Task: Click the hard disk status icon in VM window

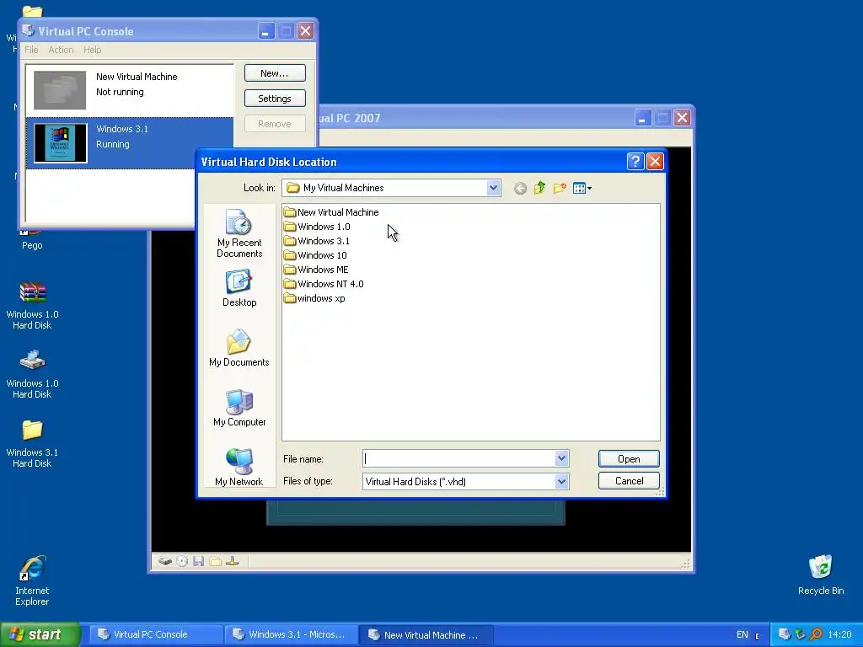Action: pos(164,561)
